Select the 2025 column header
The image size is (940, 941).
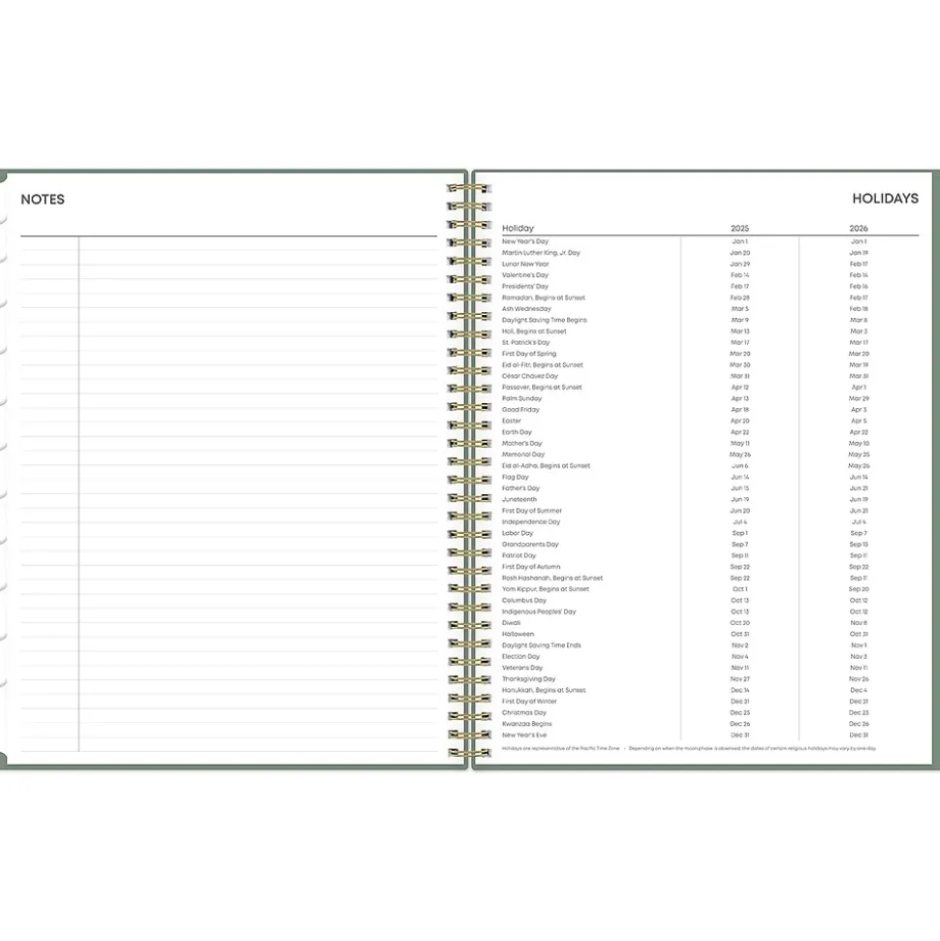click(739, 229)
